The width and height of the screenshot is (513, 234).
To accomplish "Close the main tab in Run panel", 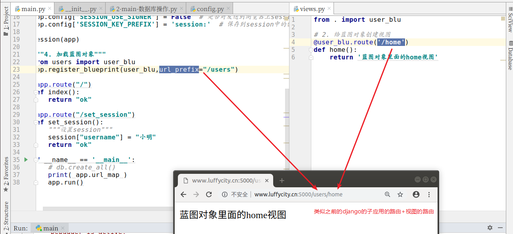I will pos(63,228).
